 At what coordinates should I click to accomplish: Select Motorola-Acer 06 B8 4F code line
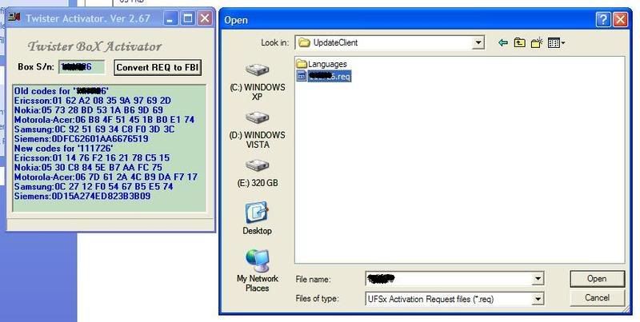pos(105,120)
